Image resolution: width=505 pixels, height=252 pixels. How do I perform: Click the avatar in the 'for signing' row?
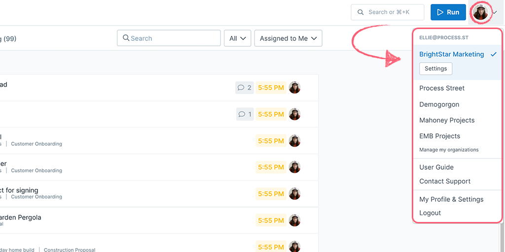point(294,194)
